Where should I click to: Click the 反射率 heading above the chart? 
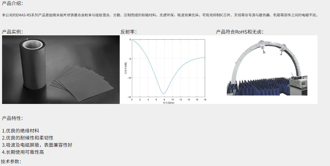tap(129, 32)
